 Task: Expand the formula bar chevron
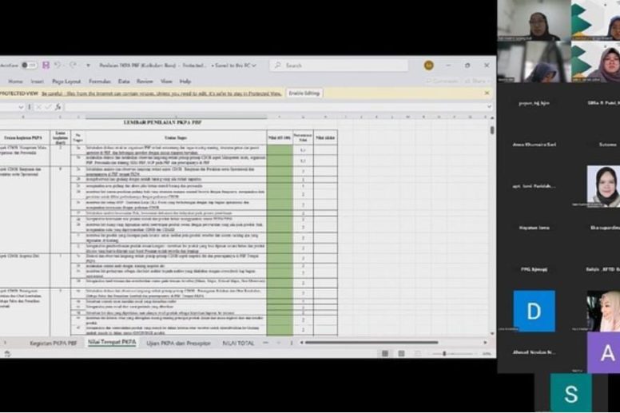(489, 107)
